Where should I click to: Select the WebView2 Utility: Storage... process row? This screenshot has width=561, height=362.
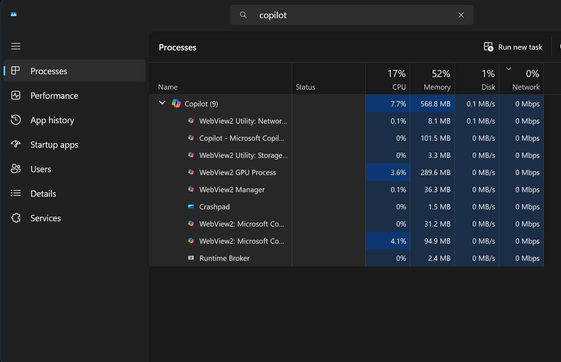pos(346,155)
